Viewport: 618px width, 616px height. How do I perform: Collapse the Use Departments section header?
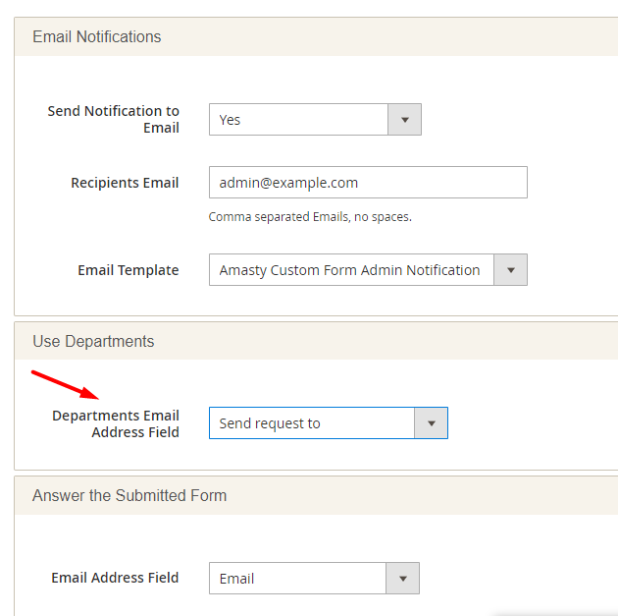coord(316,341)
